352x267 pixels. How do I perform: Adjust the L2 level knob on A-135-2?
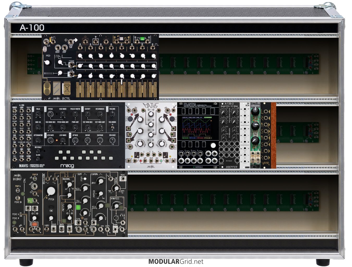[x=234, y=112]
